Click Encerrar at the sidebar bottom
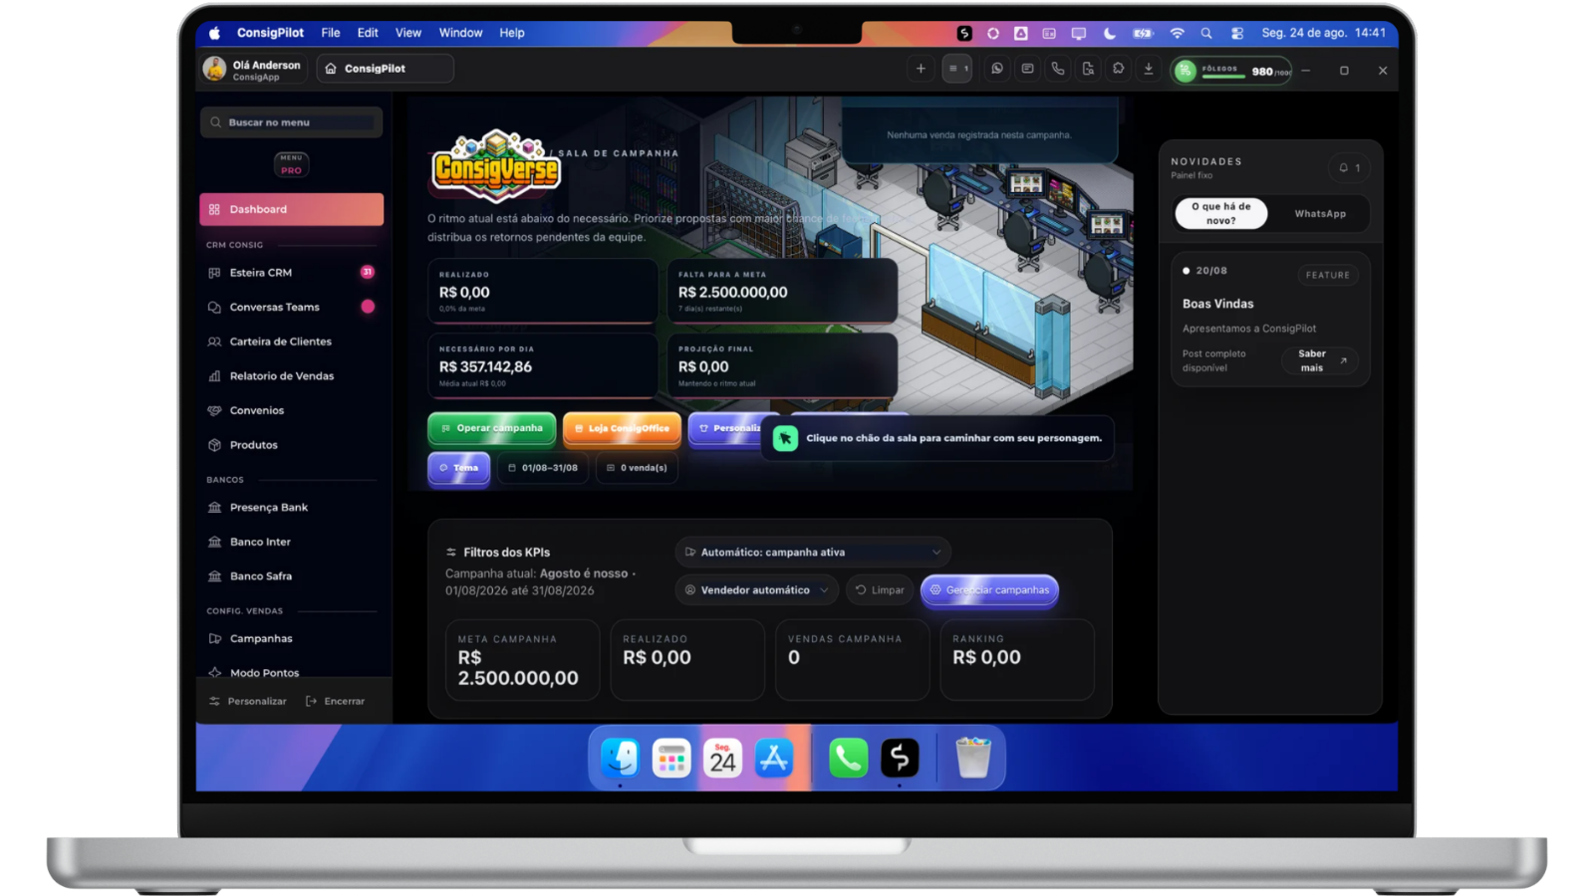 point(336,702)
